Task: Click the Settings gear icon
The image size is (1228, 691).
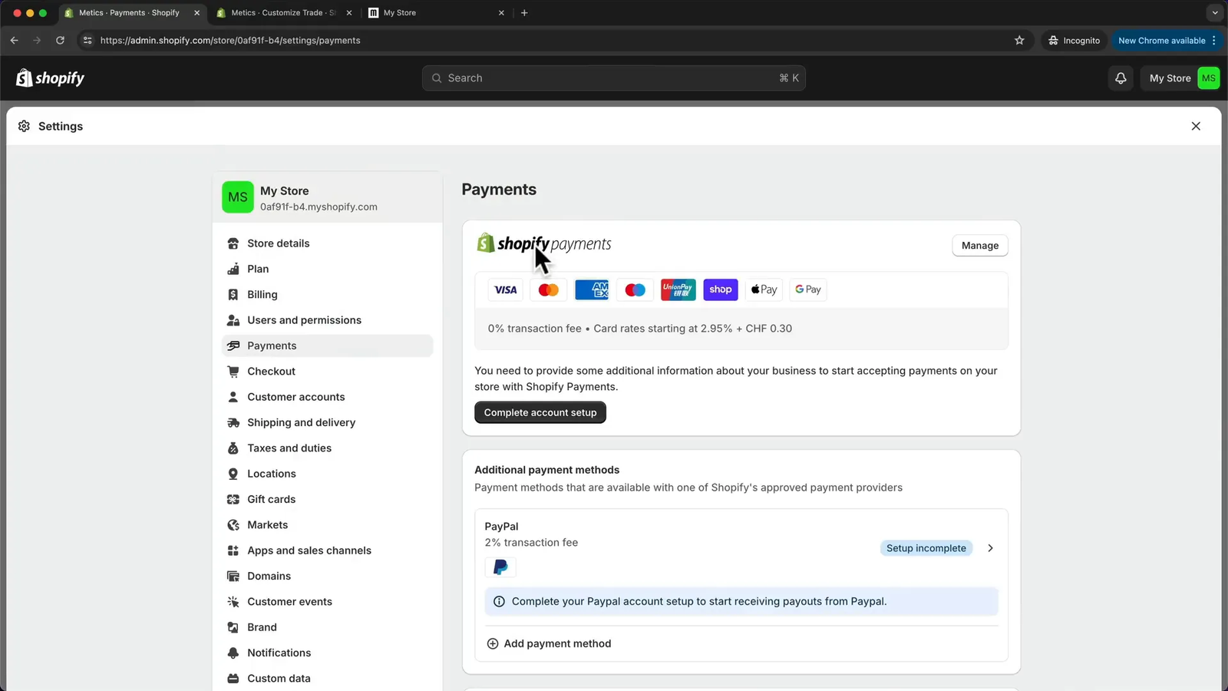Action: click(x=24, y=126)
